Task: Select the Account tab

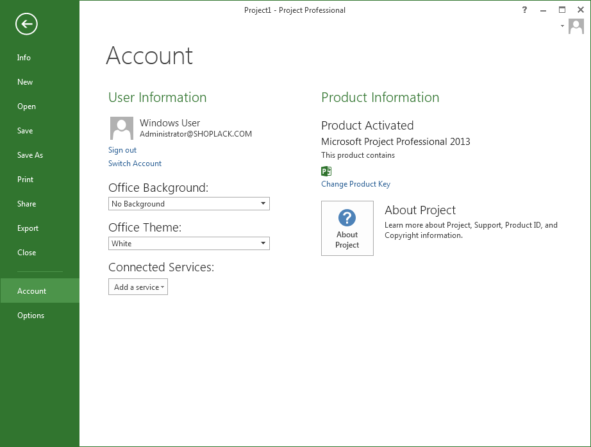Action: [40, 291]
